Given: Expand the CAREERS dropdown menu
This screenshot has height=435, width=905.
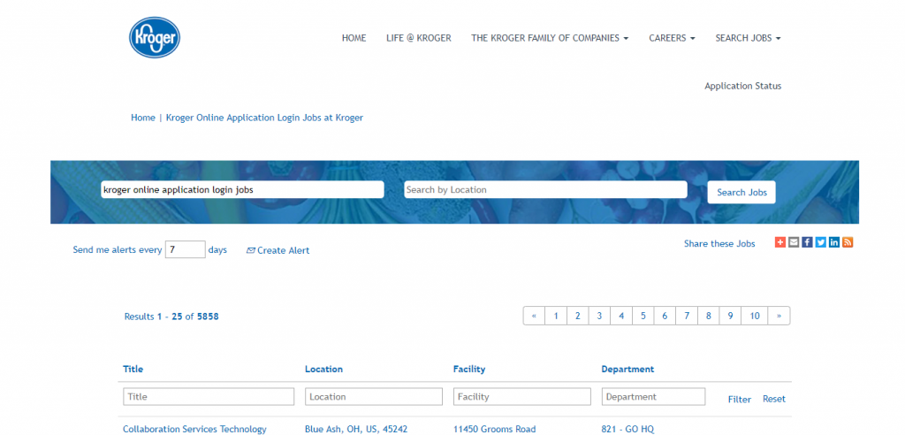Looking at the screenshot, I should [672, 38].
